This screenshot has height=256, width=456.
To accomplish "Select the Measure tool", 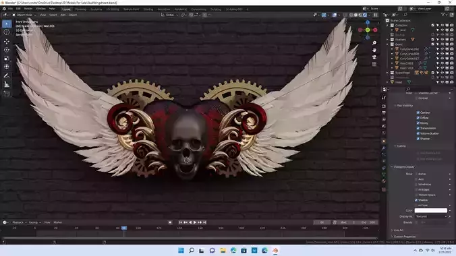I will [7, 85].
